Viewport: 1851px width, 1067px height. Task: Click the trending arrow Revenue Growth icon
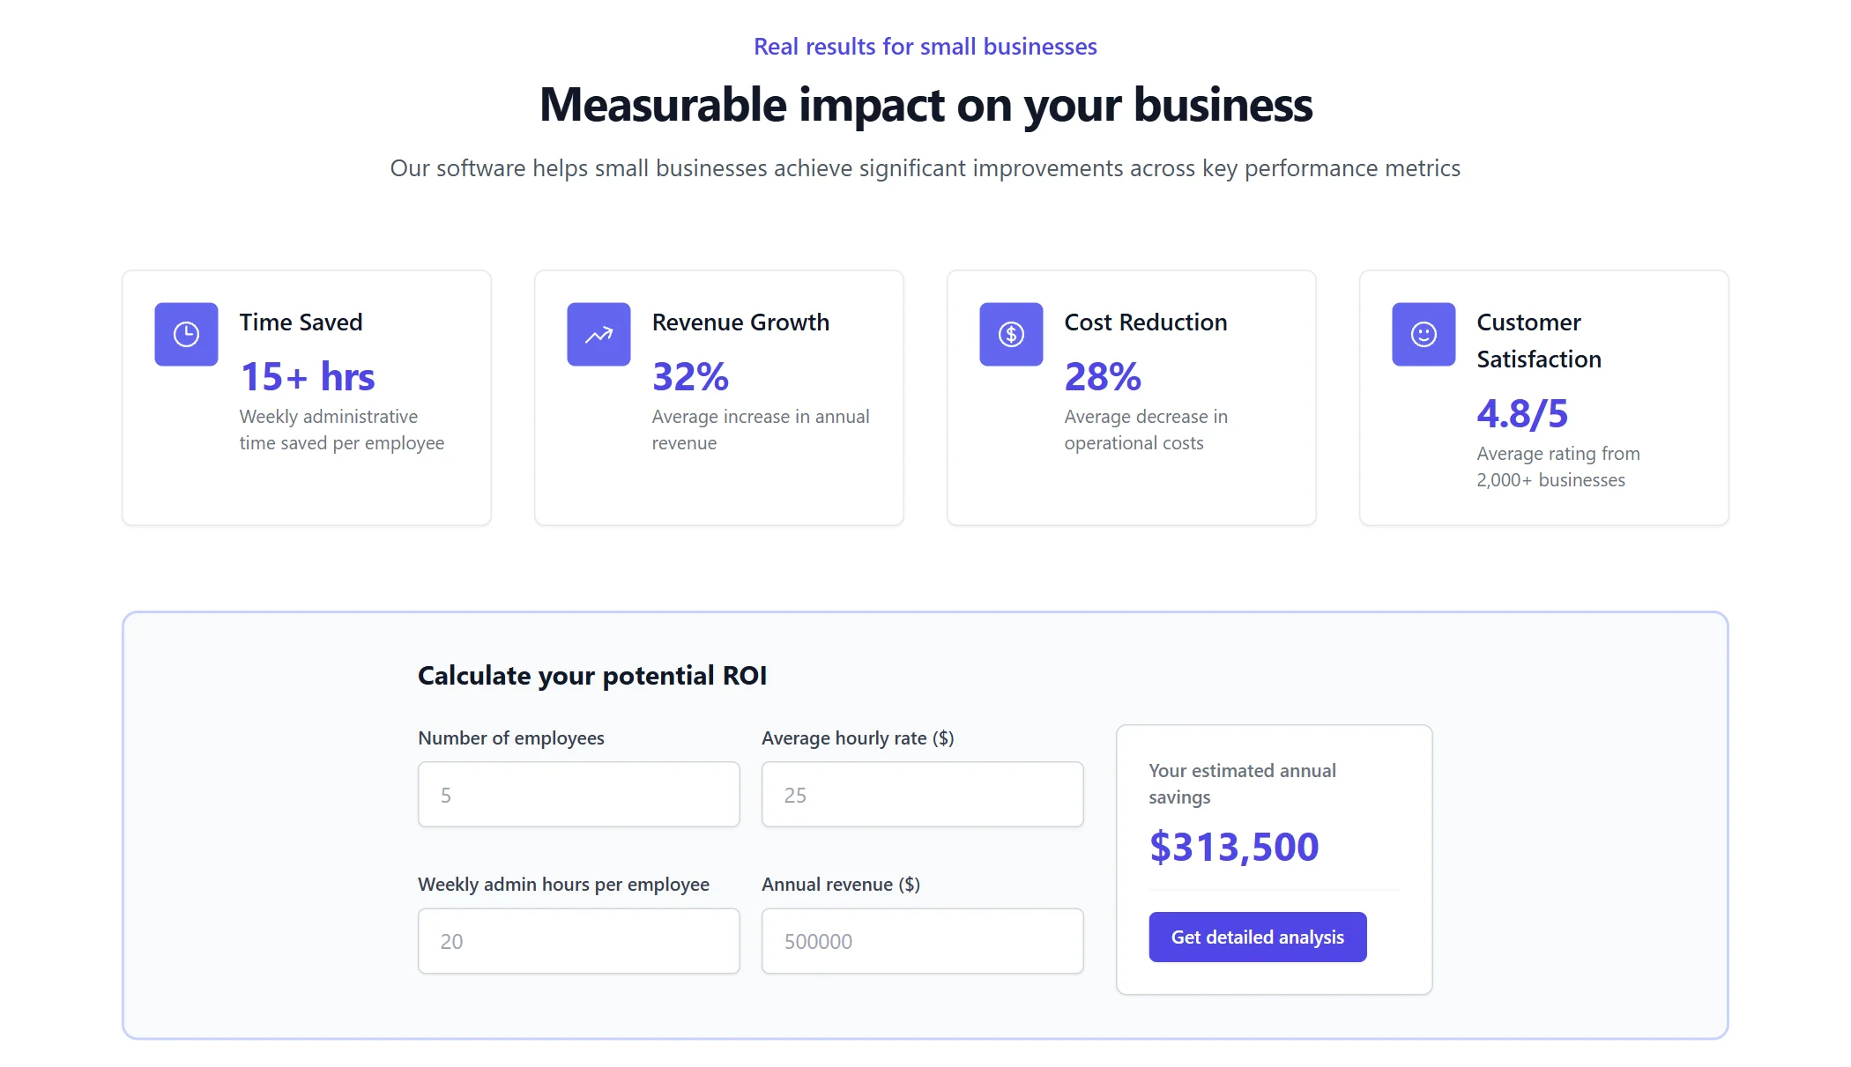click(x=598, y=334)
